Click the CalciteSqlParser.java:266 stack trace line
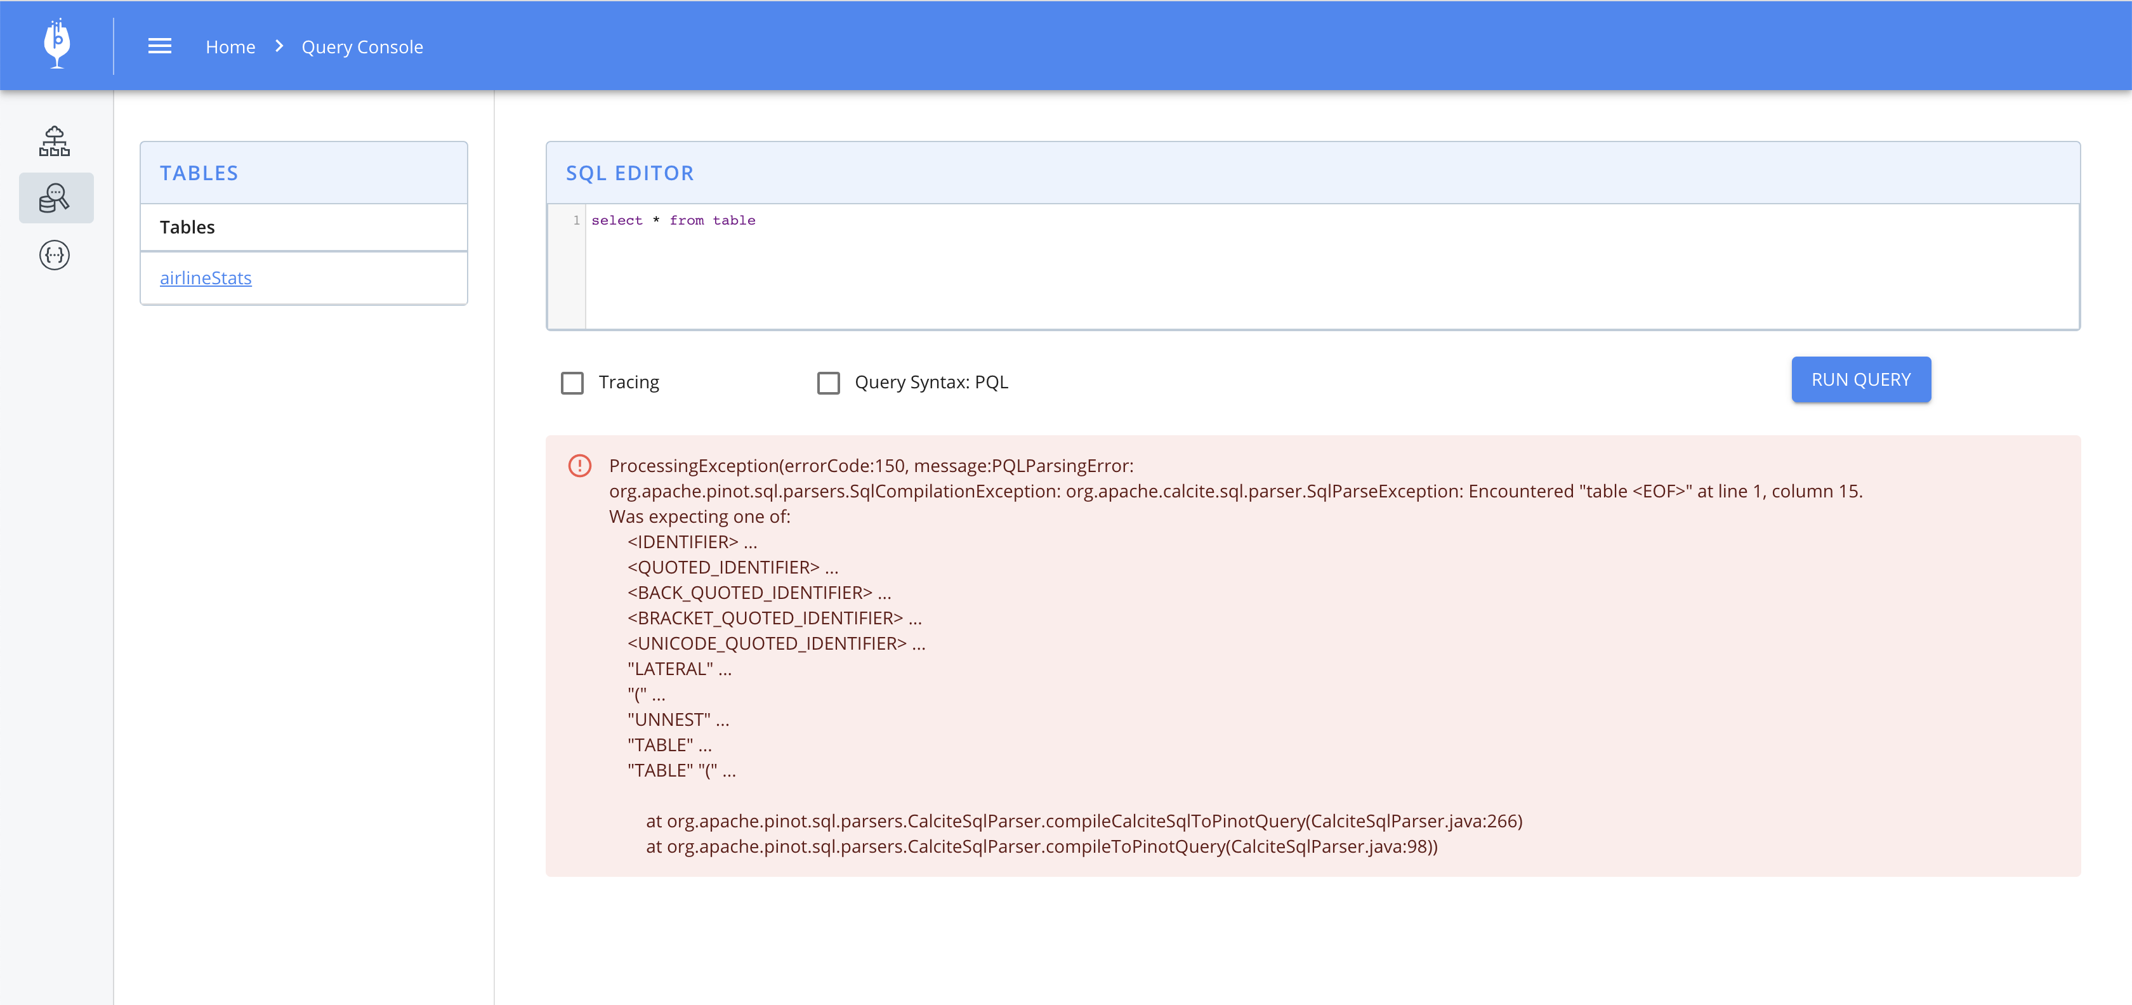This screenshot has width=2132, height=1005. coord(1084,821)
